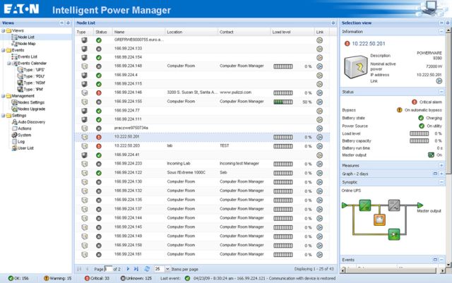The width and height of the screenshot is (452, 283).
Task: Click load level bar of 166.99.224.155
Action: pyautogui.click(x=283, y=102)
